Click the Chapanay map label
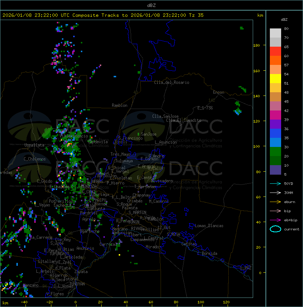The height and width of the screenshot is (307, 303). point(141,195)
